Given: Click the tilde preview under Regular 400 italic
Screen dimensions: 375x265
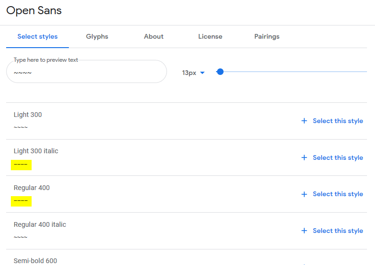Looking at the screenshot, I should [21, 237].
